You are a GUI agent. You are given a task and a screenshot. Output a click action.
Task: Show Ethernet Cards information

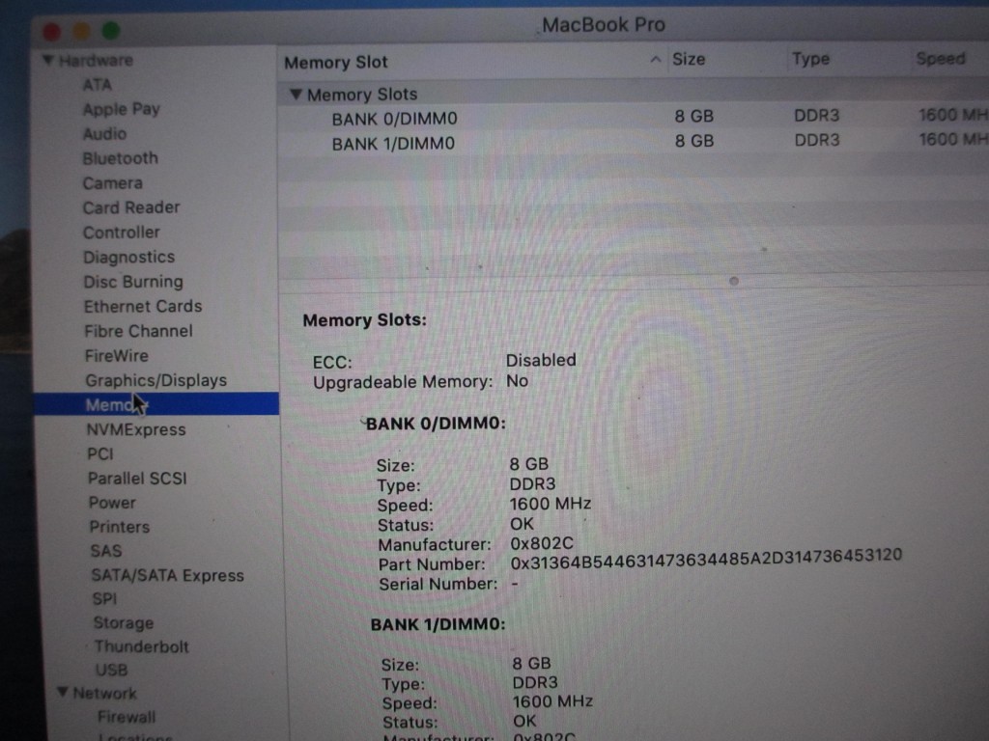click(143, 306)
